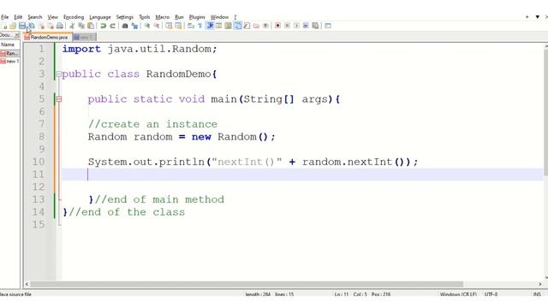This screenshot has width=548, height=308.
Task: Switch to the new 1 tab
Action: 84,37
